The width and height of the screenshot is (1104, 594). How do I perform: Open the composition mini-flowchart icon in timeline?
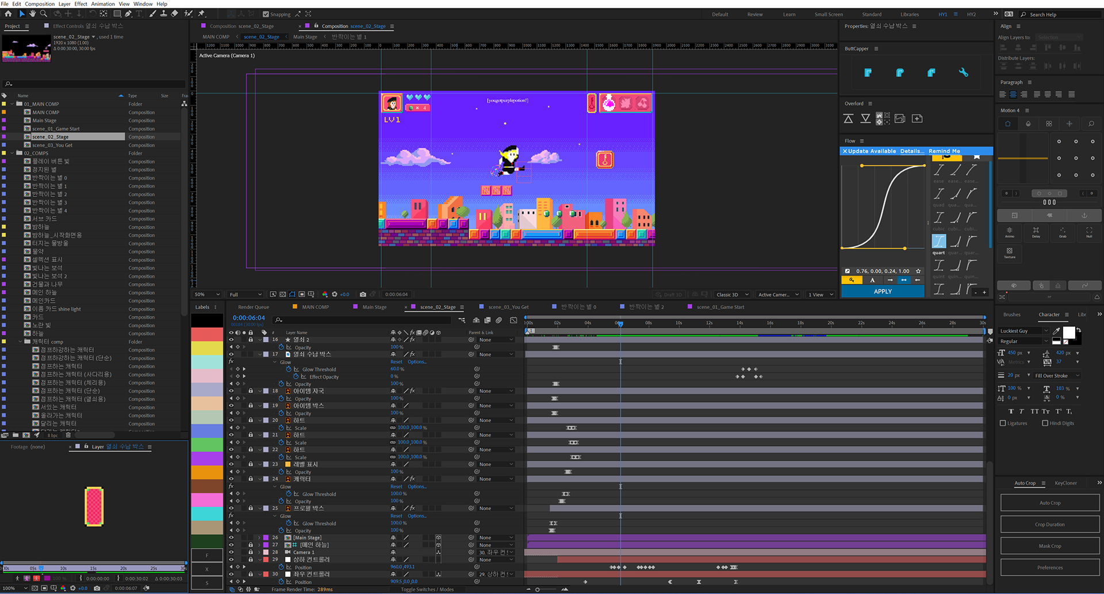(x=462, y=320)
